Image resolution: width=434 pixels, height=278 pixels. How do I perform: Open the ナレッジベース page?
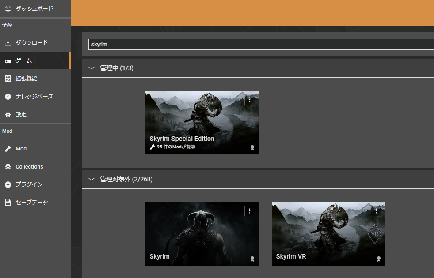pyautogui.click(x=35, y=97)
